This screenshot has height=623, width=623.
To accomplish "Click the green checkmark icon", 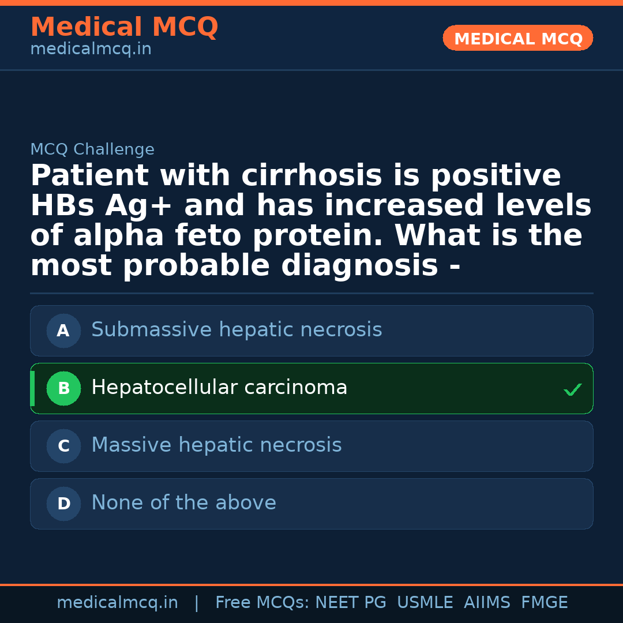I will tap(572, 390).
